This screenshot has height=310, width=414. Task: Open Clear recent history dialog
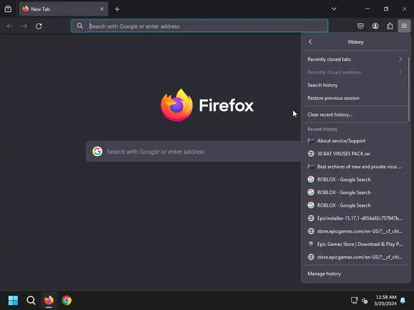(x=355, y=114)
